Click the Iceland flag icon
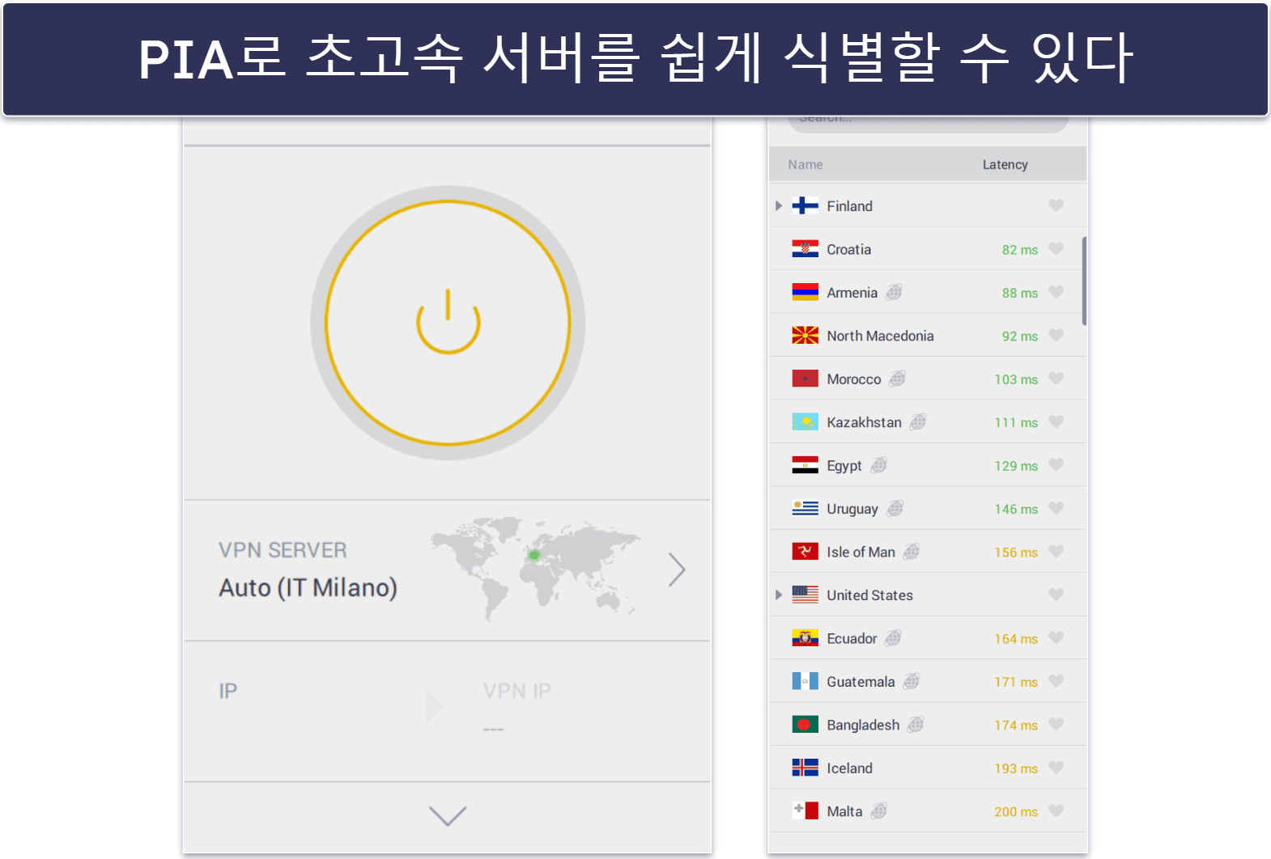This screenshot has width=1271, height=859. (805, 768)
